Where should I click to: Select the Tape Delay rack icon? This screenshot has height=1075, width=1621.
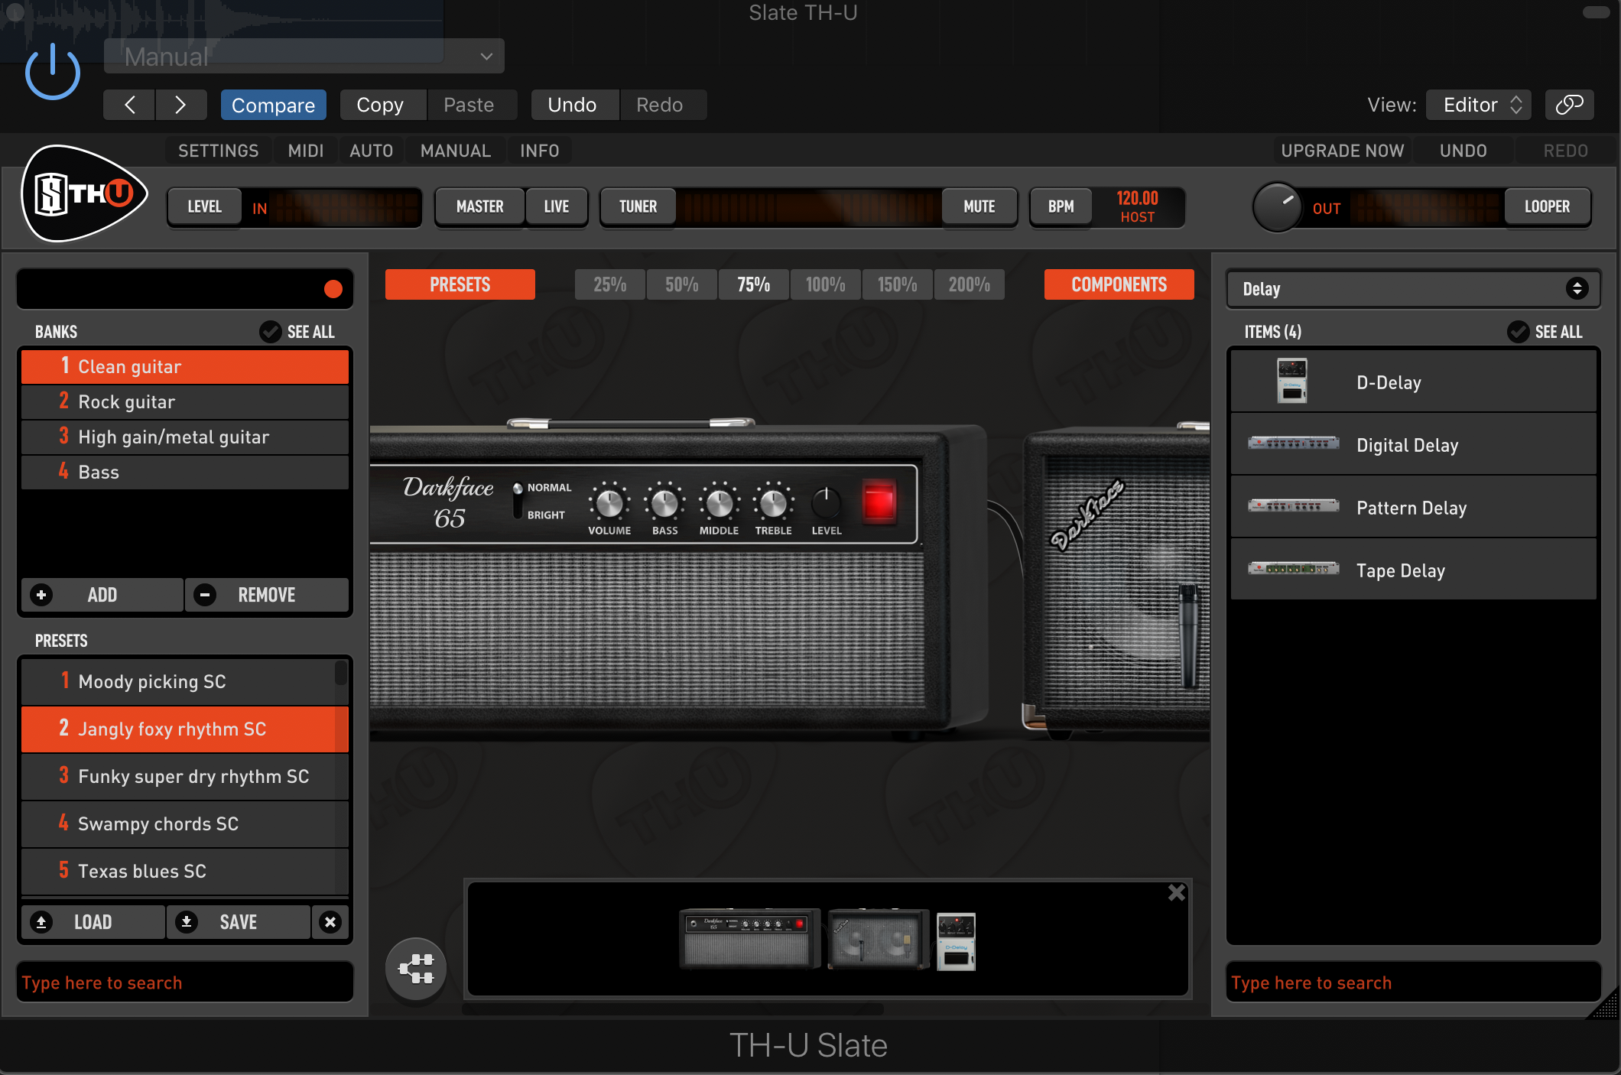coord(1294,568)
